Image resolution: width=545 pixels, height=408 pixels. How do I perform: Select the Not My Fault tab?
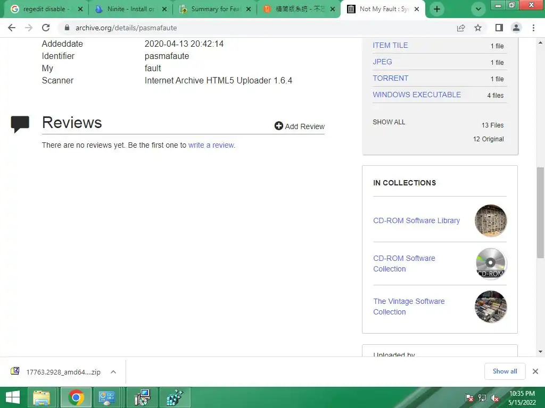[382, 9]
